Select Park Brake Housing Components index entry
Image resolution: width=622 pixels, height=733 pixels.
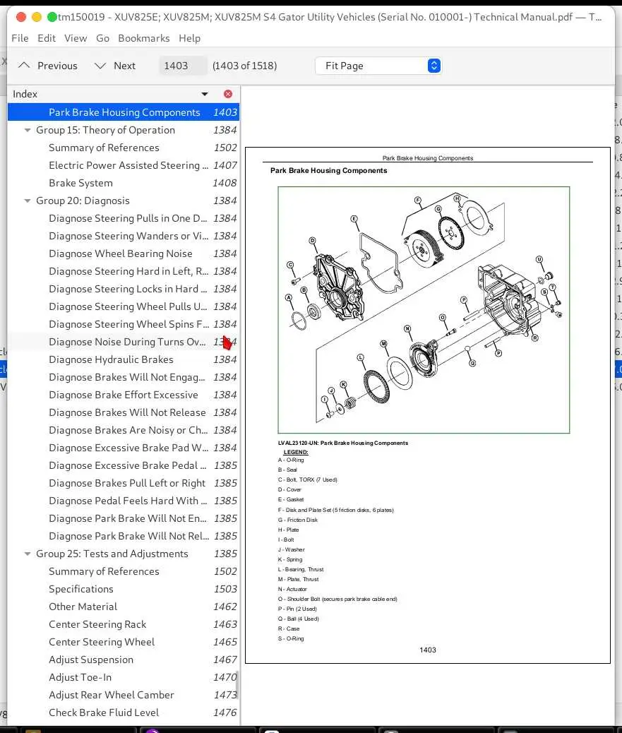[124, 112]
